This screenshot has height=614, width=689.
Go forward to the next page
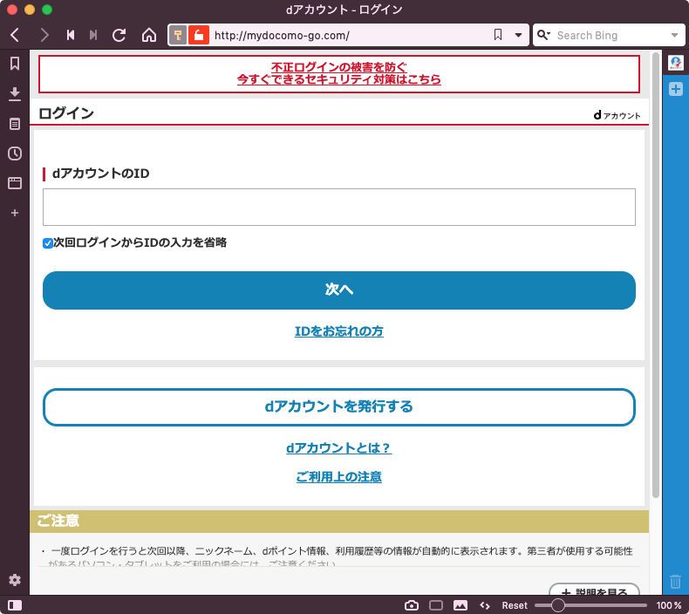click(44, 35)
